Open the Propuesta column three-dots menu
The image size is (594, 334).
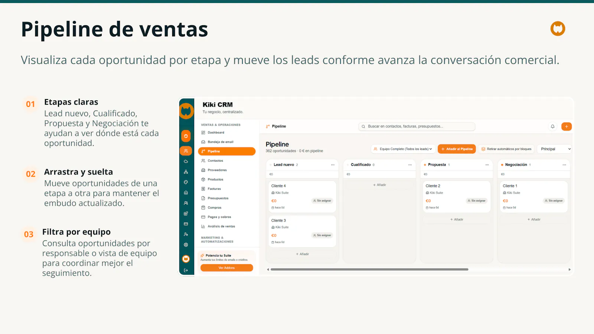(x=487, y=165)
